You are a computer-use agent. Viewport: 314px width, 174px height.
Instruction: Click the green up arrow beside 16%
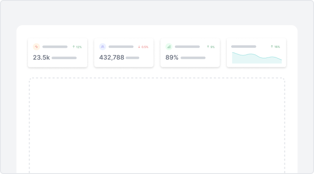pos(272,47)
